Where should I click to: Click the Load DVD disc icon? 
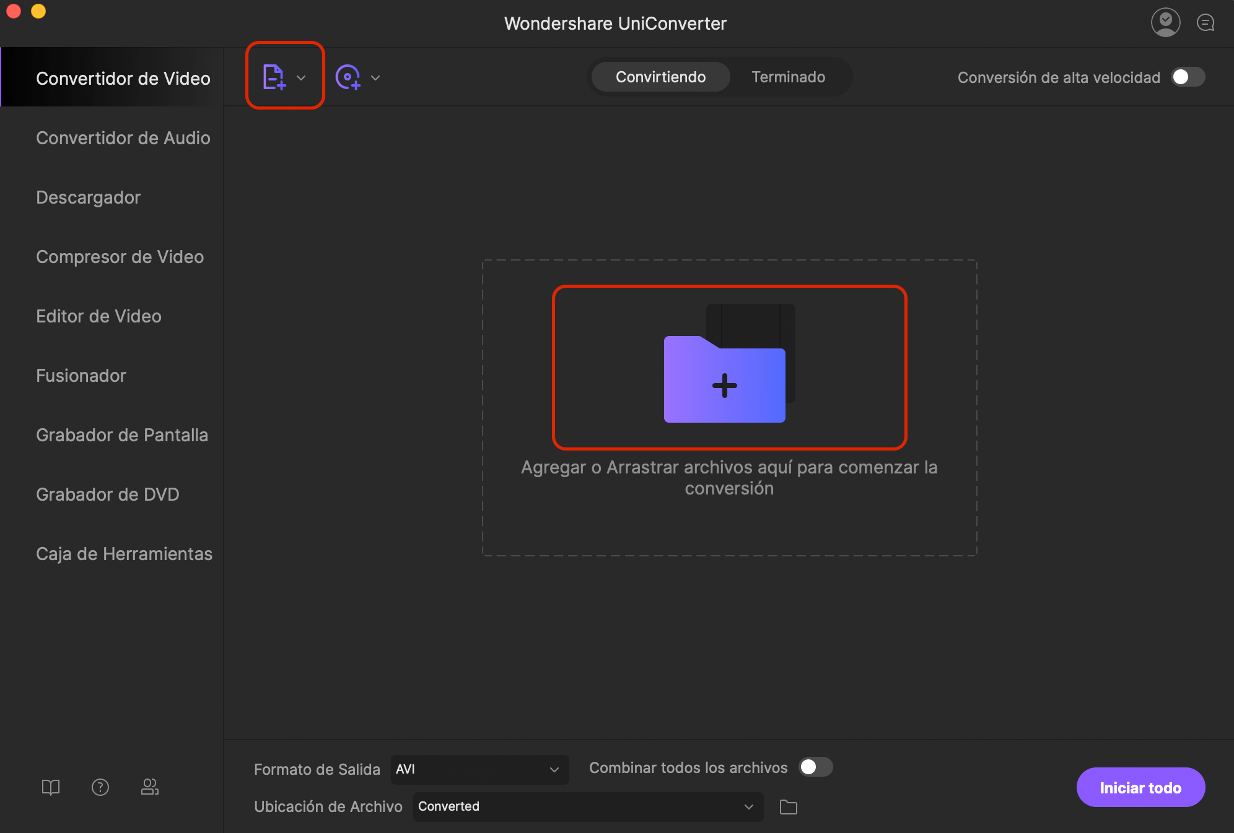348,77
